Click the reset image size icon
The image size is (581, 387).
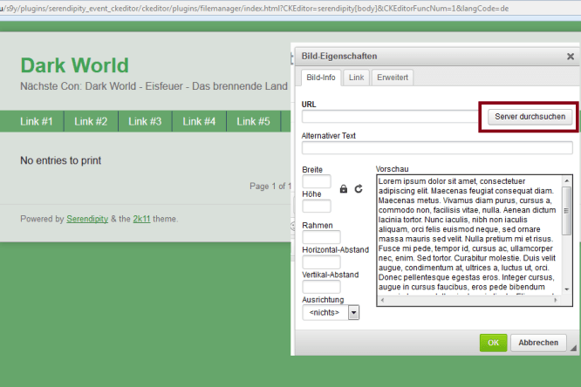pos(359,188)
